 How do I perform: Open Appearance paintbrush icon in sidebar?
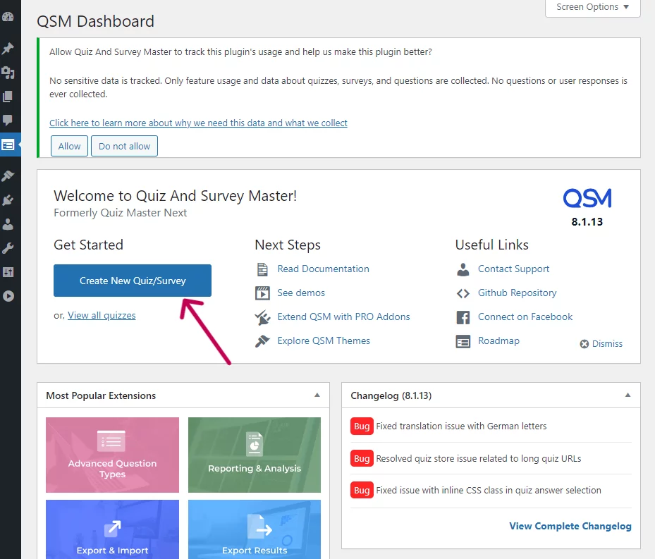[8, 176]
